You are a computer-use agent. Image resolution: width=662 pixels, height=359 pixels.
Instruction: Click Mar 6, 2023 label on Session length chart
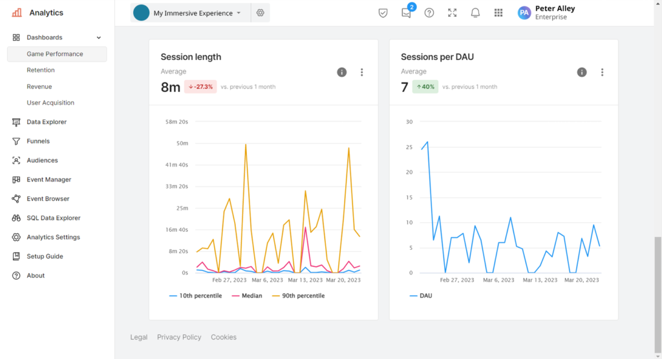267,280
